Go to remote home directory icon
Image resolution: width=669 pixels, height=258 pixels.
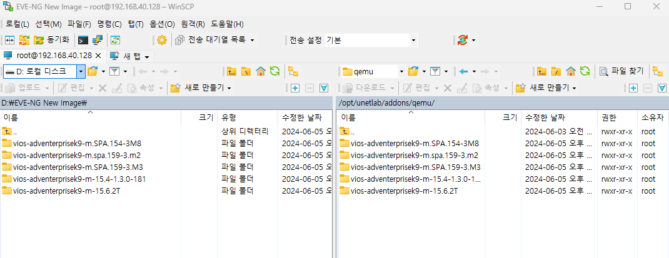pyautogui.click(x=571, y=71)
